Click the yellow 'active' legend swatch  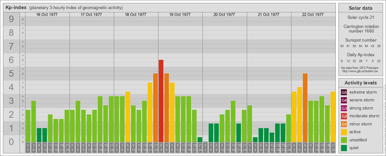(x=344, y=132)
